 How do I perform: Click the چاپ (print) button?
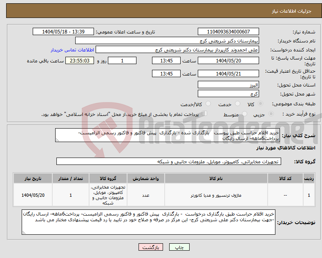coord(179,247)
